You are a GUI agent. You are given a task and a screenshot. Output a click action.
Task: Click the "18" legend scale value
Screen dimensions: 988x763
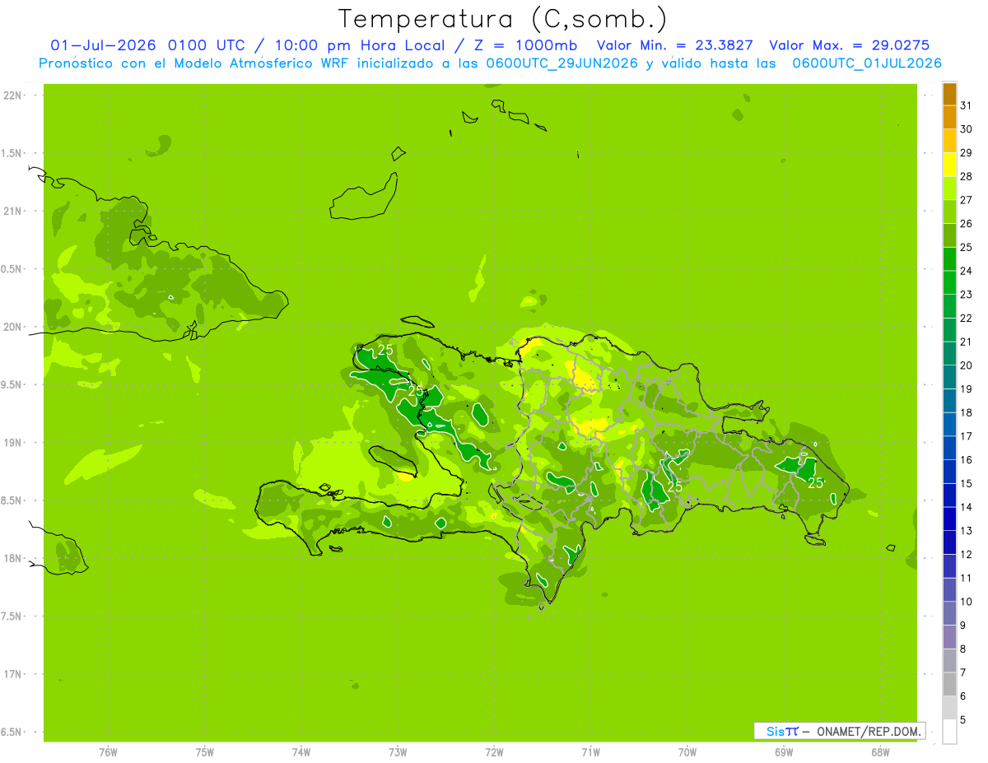tap(966, 412)
